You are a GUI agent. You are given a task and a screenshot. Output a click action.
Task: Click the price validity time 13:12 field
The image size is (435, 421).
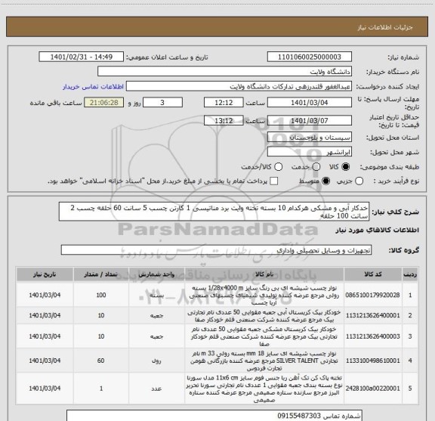224,120
